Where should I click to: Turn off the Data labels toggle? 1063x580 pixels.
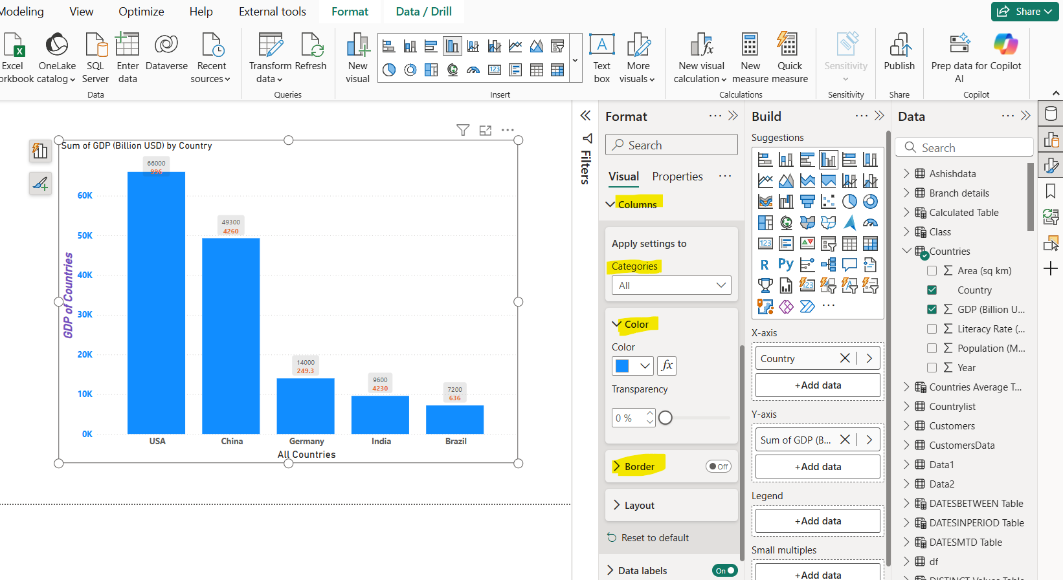(x=724, y=570)
